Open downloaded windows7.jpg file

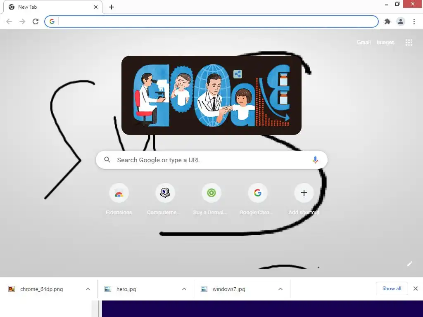pos(229,289)
